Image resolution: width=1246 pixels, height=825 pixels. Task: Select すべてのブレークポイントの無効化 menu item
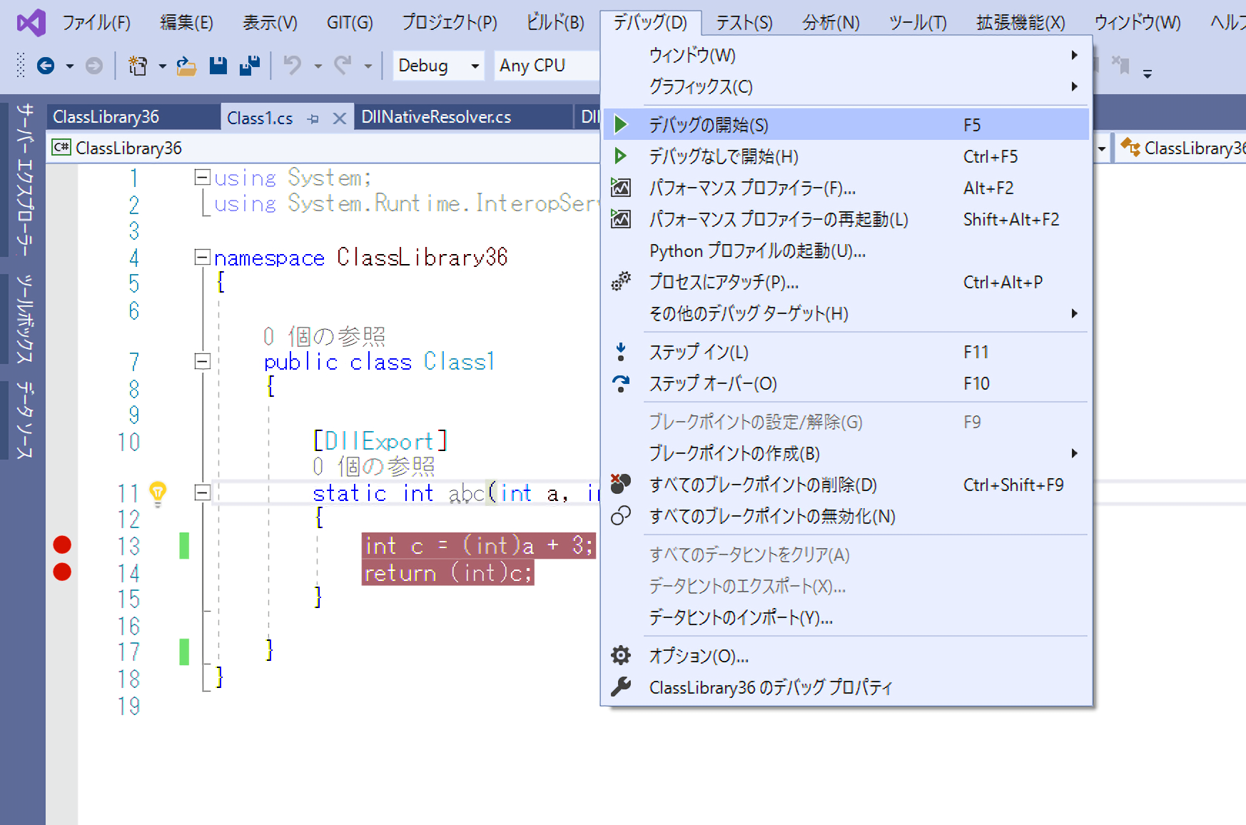click(x=771, y=516)
